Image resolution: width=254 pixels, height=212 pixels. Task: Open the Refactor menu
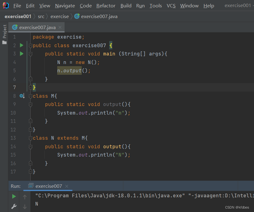pos(106,6)
